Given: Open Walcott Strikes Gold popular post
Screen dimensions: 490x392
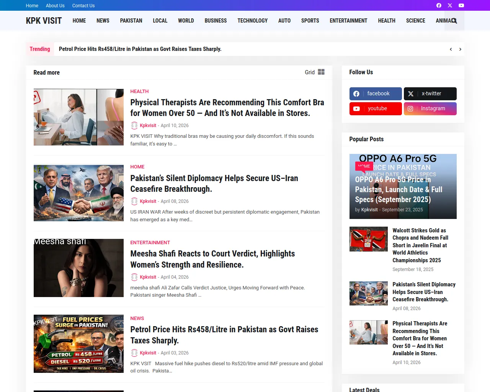Looking at the screenshot, I should pyautogui.click(x=420, y=245).
